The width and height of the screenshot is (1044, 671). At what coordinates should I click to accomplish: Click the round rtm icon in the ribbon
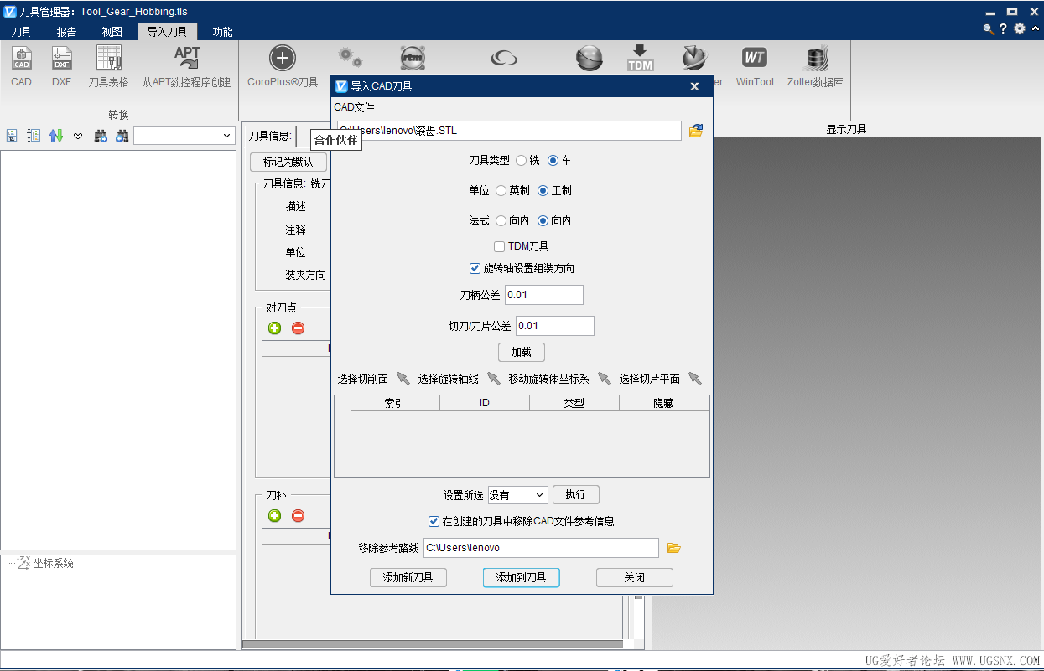click(x=412, y=58)
